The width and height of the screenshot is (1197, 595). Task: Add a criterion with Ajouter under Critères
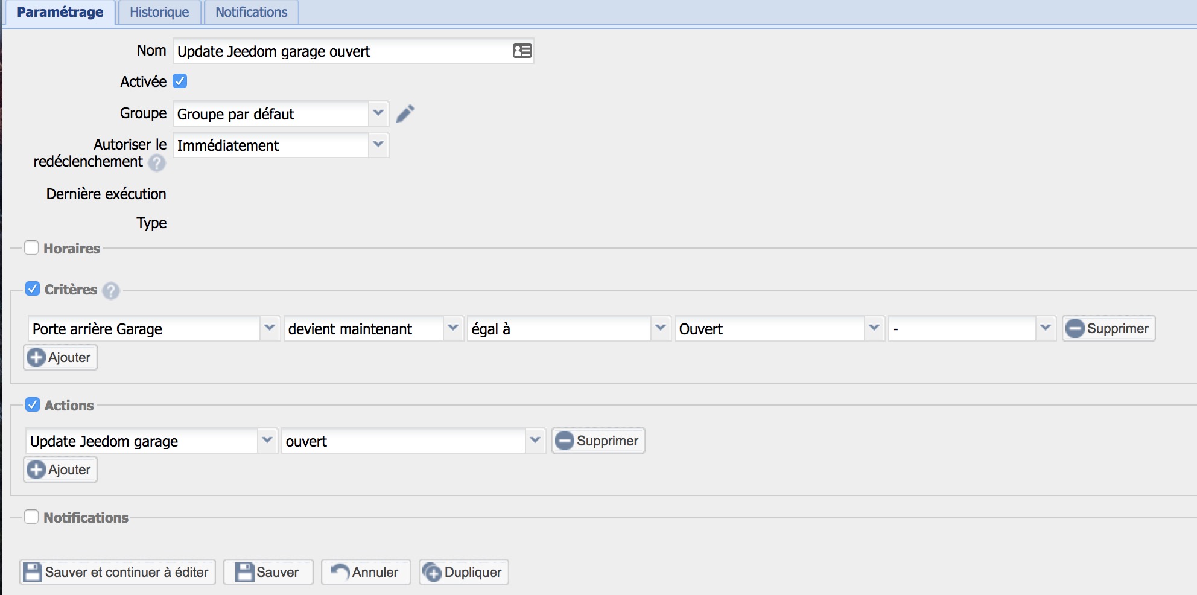click(x=60, y=357)
